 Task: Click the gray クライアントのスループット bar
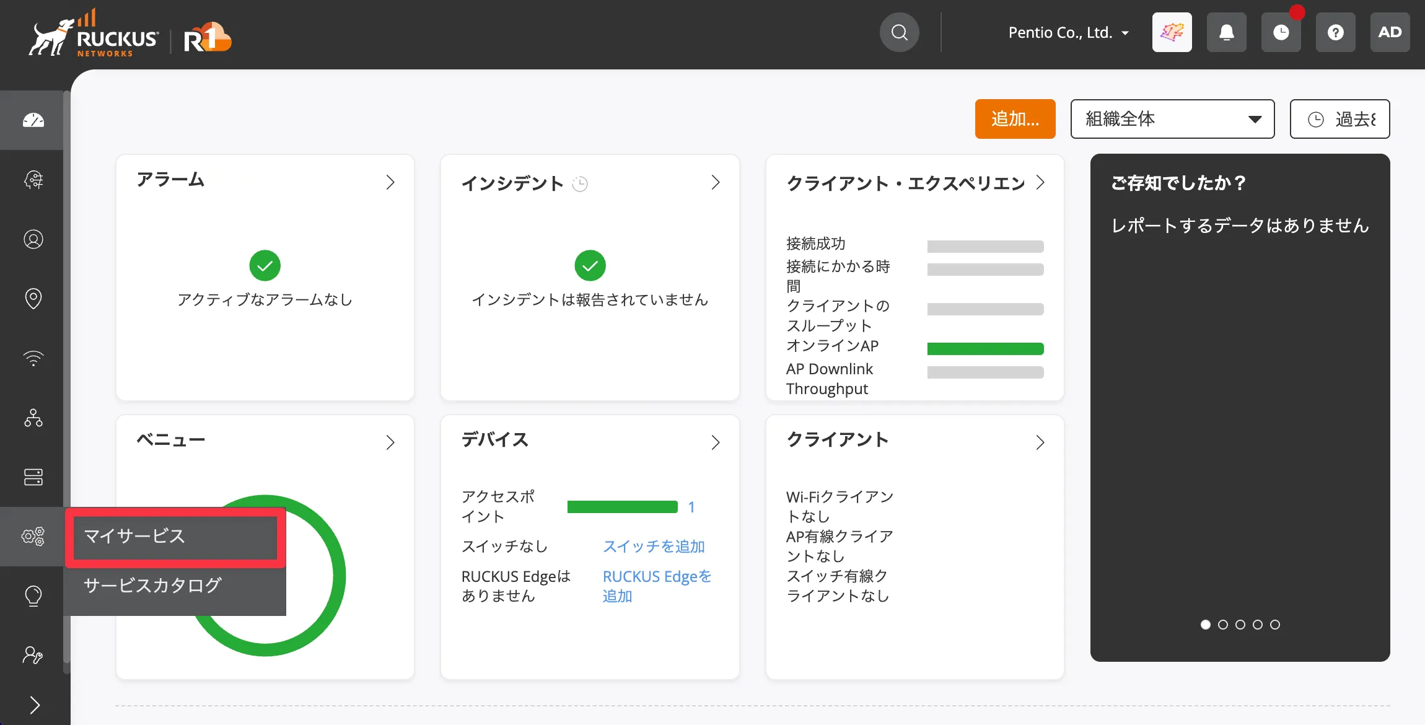click(x=985, y=309)
